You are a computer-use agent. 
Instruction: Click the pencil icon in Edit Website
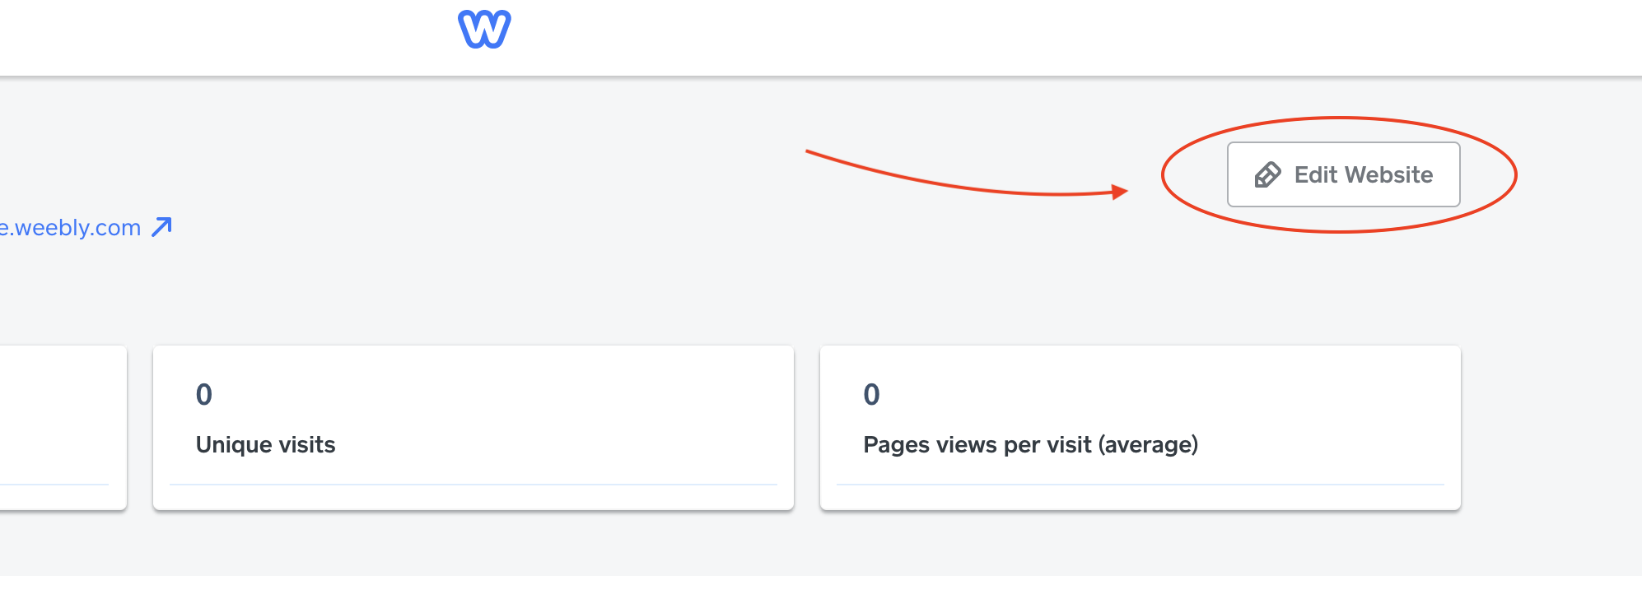pyautogui.click(x=1267, y=175)
